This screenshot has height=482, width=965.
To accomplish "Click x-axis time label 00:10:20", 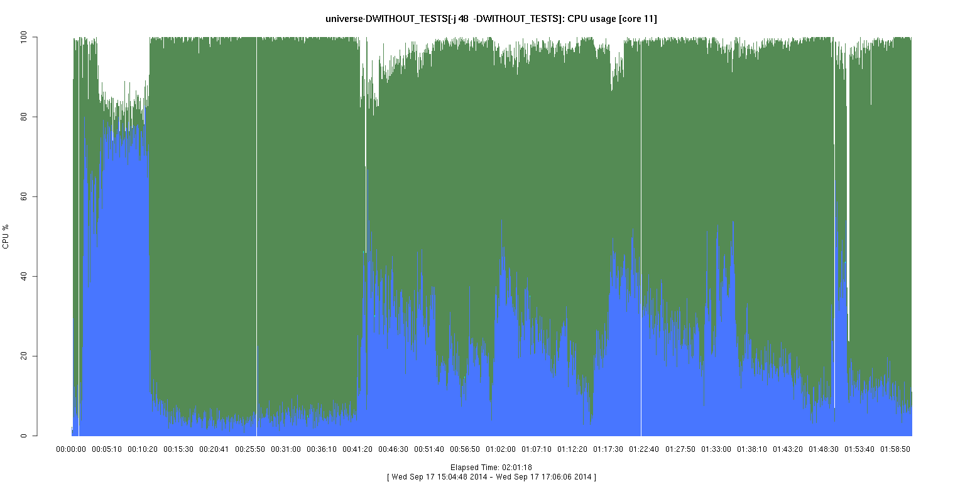I will point(143,449).
